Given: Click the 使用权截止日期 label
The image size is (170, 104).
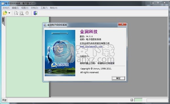Looking at the screenshot, I should pos(88,63).
